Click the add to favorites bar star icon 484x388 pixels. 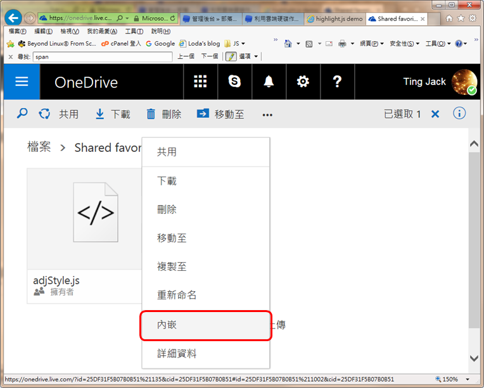pos(11,44)
